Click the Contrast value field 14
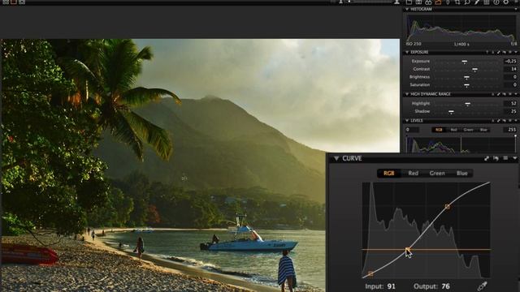The width and height of the screenshot is (520, 292). 510,69
